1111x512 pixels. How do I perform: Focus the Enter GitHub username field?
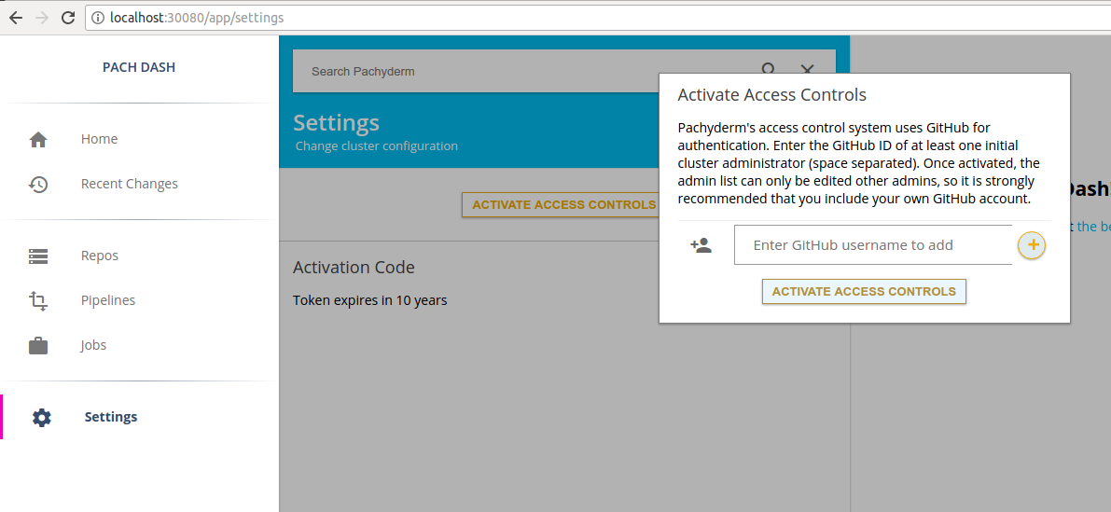pyautogui.click(x=872, y=245)
